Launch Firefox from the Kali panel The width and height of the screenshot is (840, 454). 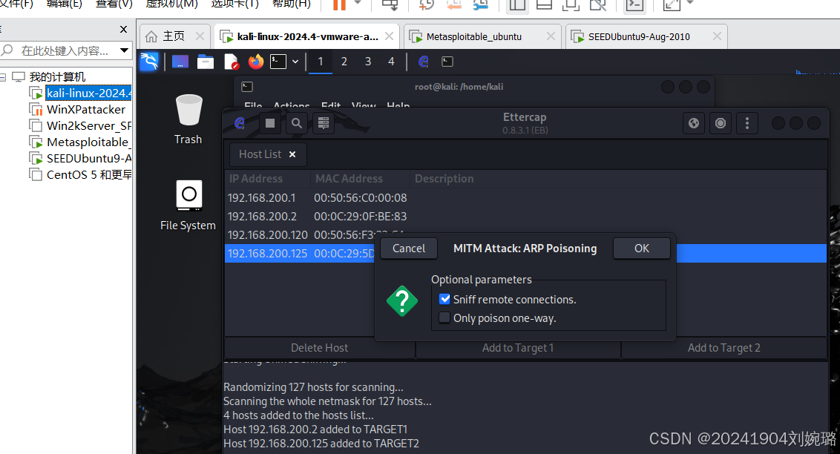pyautogui.click(x=256, y=62)
